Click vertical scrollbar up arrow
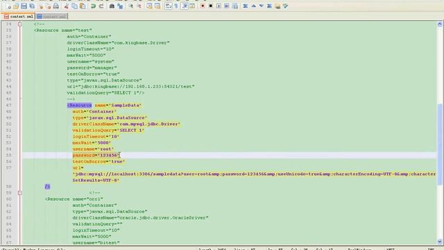This screenshot has width=444, height=250. pyautogui.click(x=440, y=24)
